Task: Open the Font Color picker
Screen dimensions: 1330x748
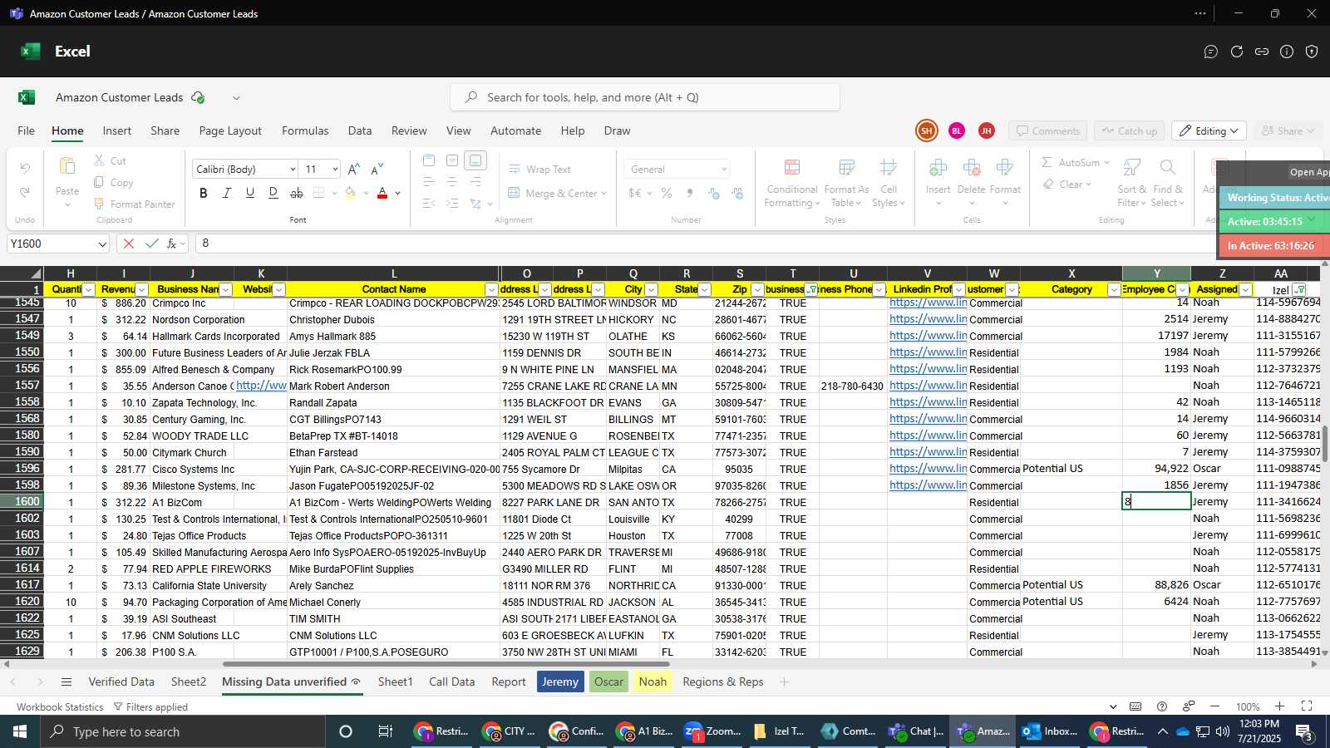Action: [x=382, y=193]
